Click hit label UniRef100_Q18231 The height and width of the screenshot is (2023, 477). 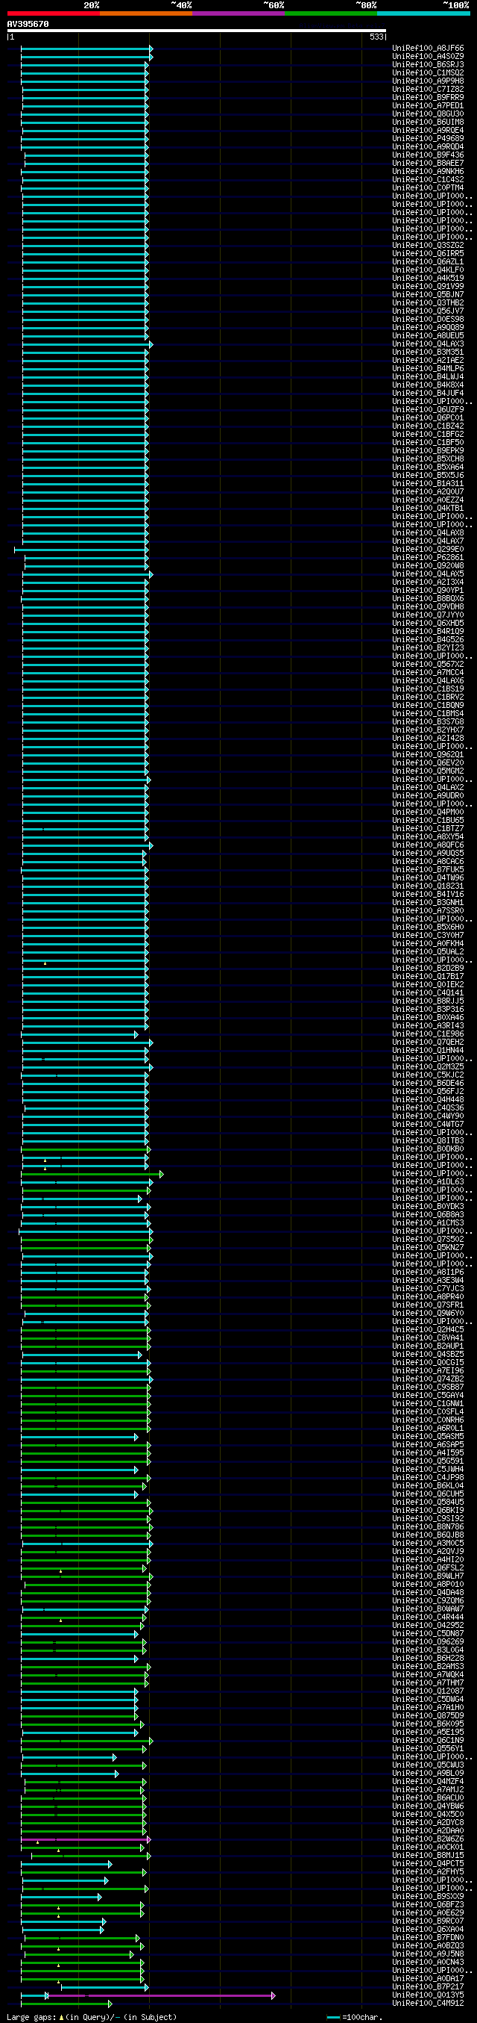click(x=428, y=886)
